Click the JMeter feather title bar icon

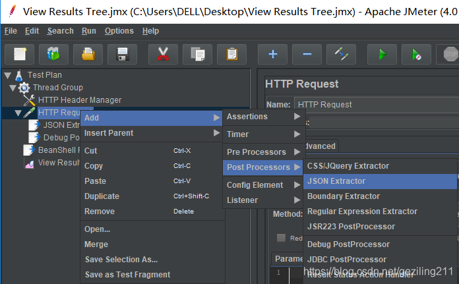[13, 11]
